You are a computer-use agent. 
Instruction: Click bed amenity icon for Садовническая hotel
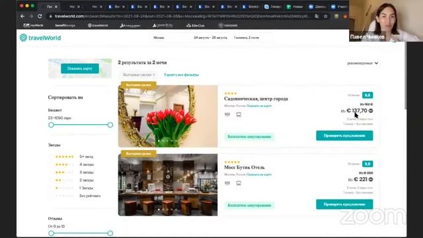(227, 114)
